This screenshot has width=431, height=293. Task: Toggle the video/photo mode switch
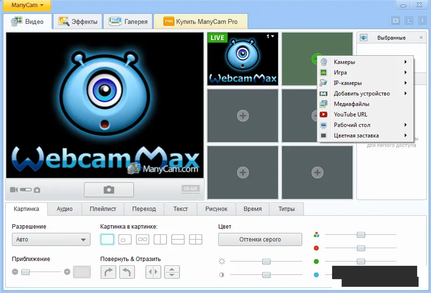click(x=25, y=190)
